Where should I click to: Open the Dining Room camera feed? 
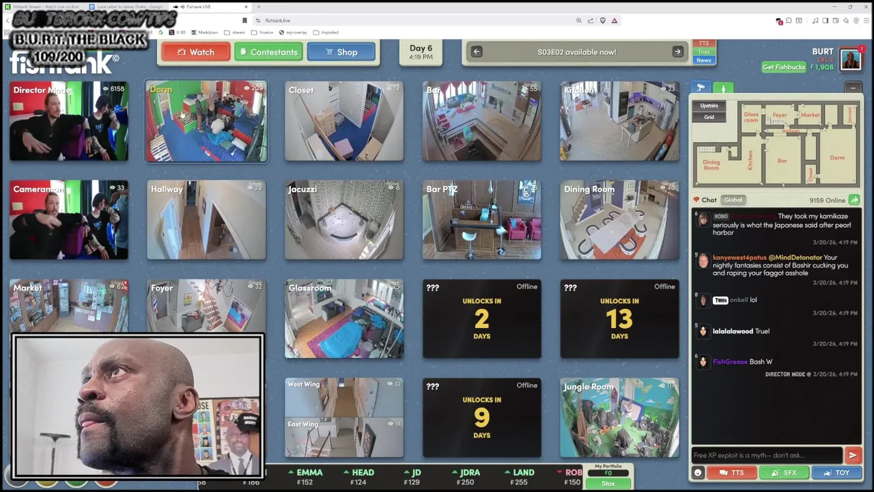pyautogui.click(x=620, y=220)
